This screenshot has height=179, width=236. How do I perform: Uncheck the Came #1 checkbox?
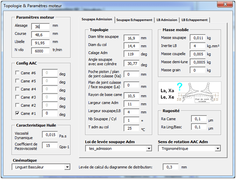pyautogui.click(x=17, y=114)
